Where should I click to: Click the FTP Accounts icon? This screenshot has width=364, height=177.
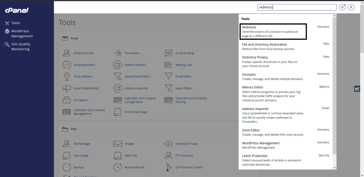coord(168,155)
